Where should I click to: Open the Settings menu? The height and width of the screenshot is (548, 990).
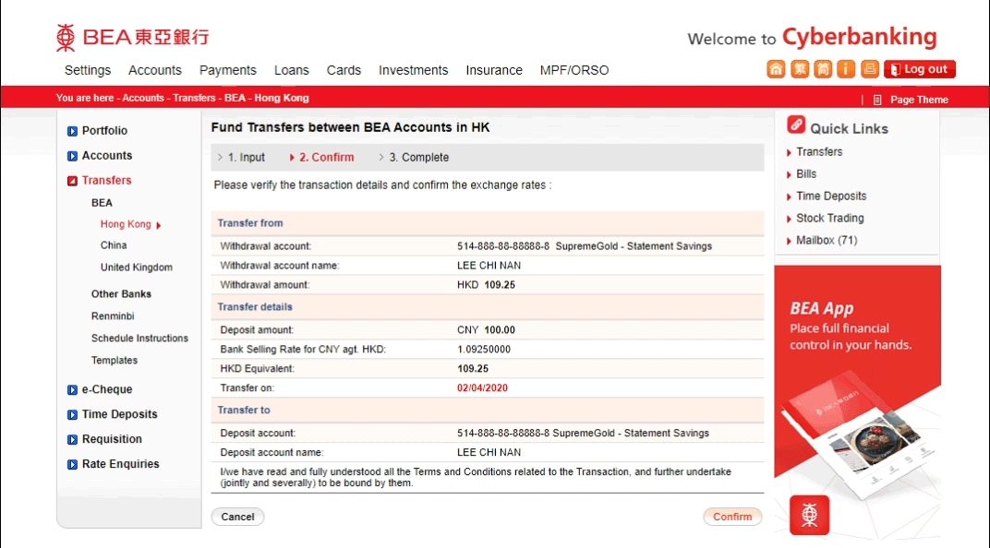point(88,70)
